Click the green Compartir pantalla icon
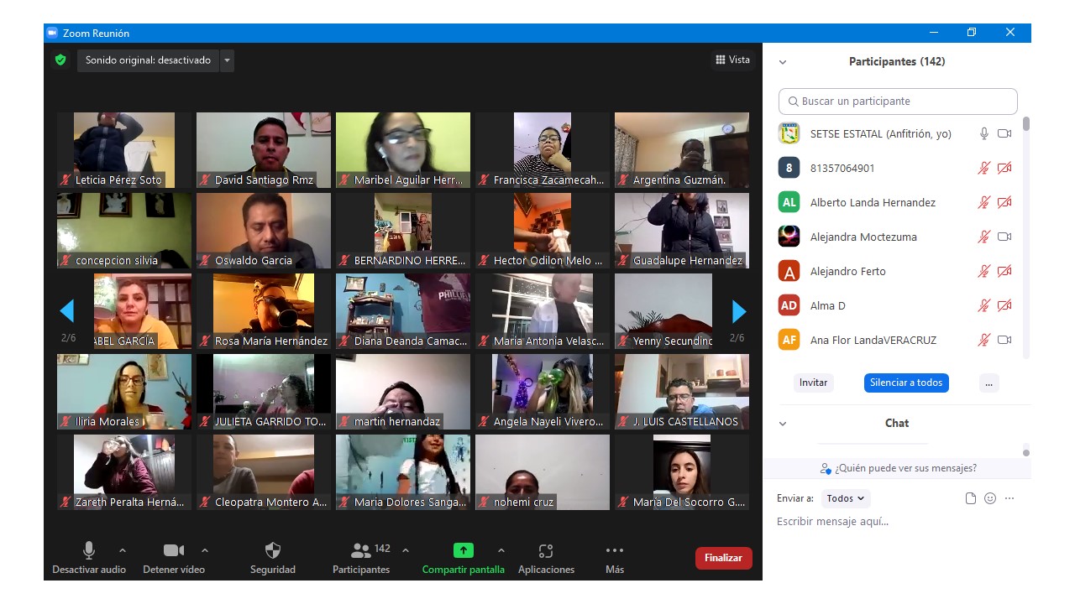Image resolution: width=1075 pixels, height=604 pixels. 464,550
